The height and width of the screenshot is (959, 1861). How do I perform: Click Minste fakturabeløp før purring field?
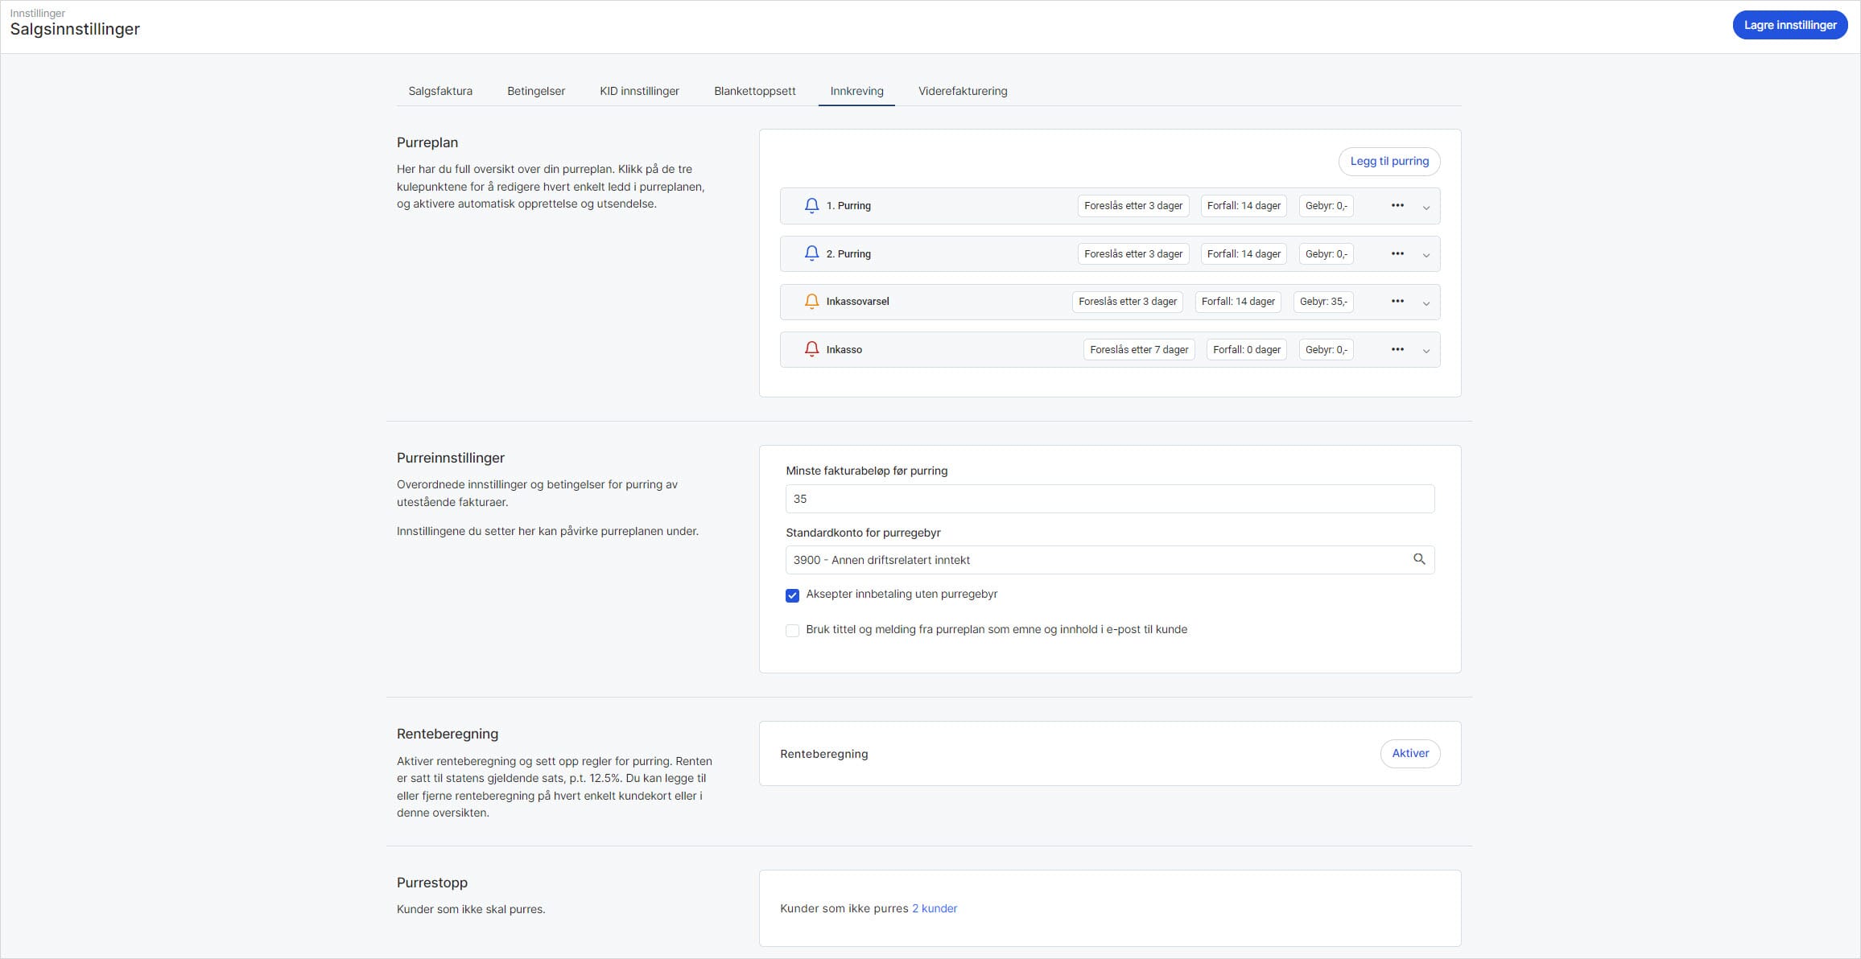(1109, 499)
